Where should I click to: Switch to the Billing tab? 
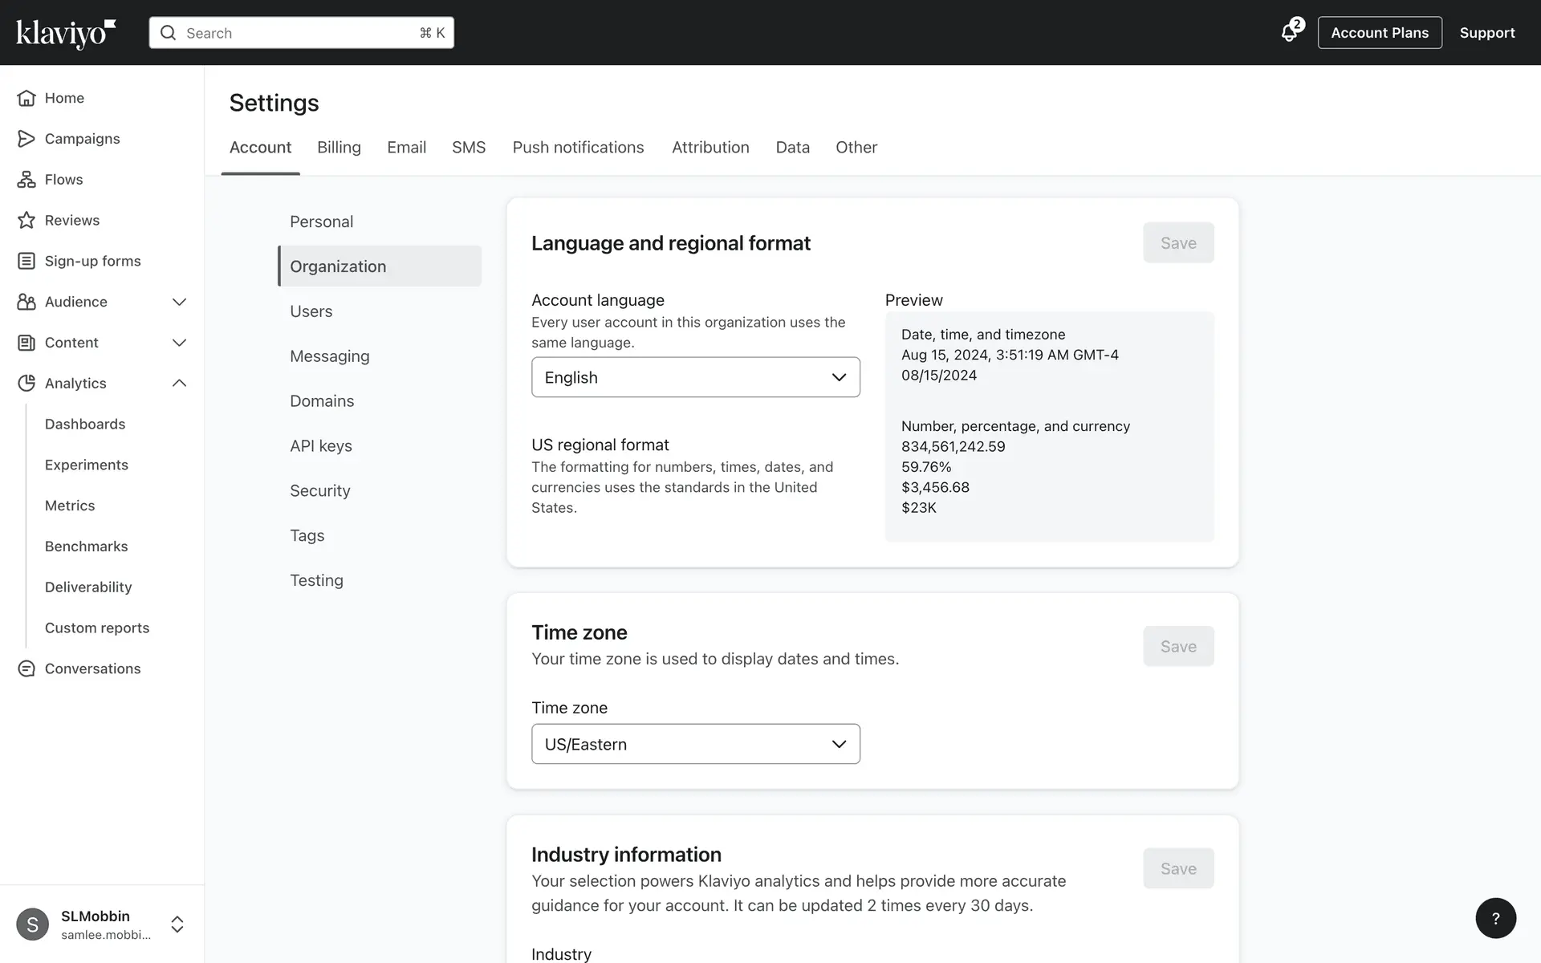click(x=339, y=148)
